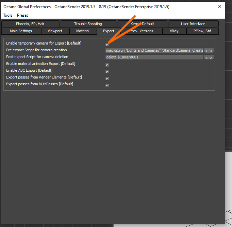Open the Kernel Default tab
This screenshot has width=232, height=227.
142,24
